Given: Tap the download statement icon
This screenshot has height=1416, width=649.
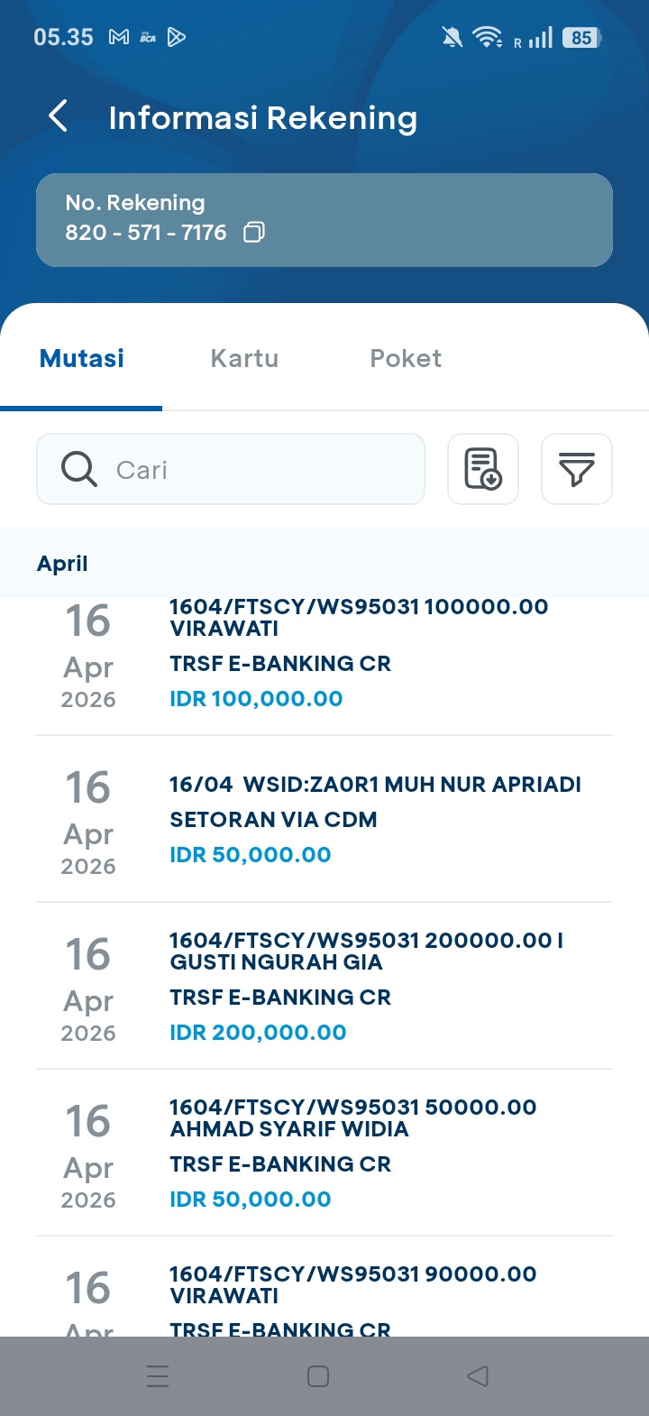Looking at the screenshot, I should pyautogui.click(x=483, y=469).
